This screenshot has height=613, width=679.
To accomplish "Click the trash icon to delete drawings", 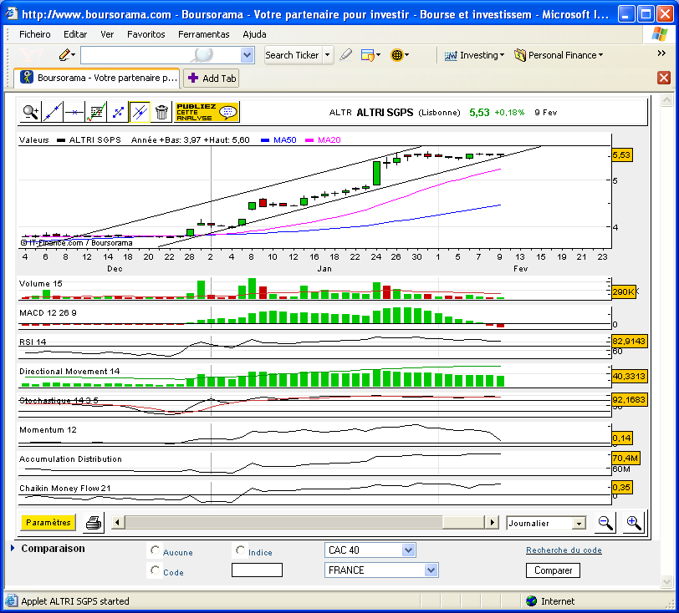I will [162, 111].
